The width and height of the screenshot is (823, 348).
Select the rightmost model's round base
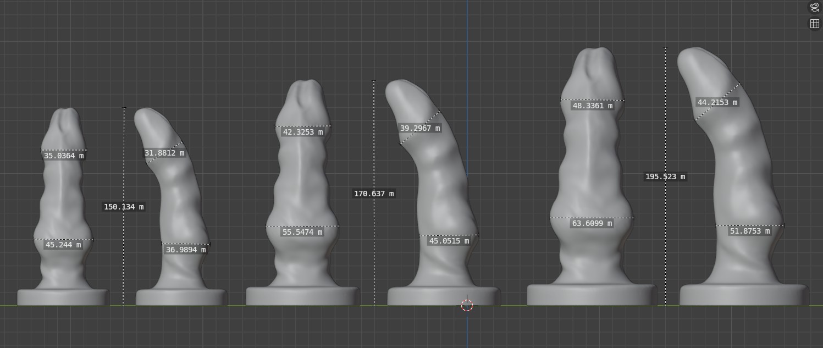click(x=744, y=295)
